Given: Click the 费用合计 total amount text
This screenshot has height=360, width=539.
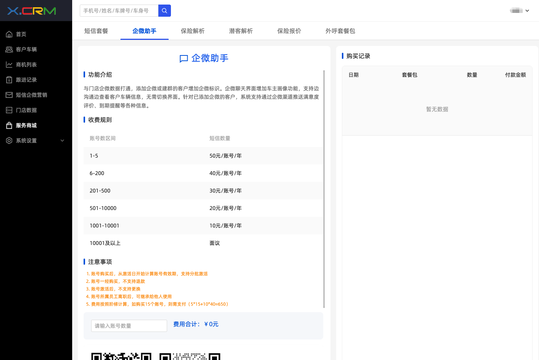Looking at the screenshot, I should 196,324.
